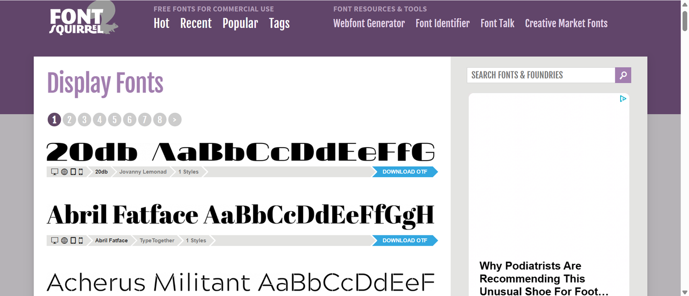This screenshot has width=689, height=296.
Task: Download the Abril Fatface OTF font
Action: point(405,241)
